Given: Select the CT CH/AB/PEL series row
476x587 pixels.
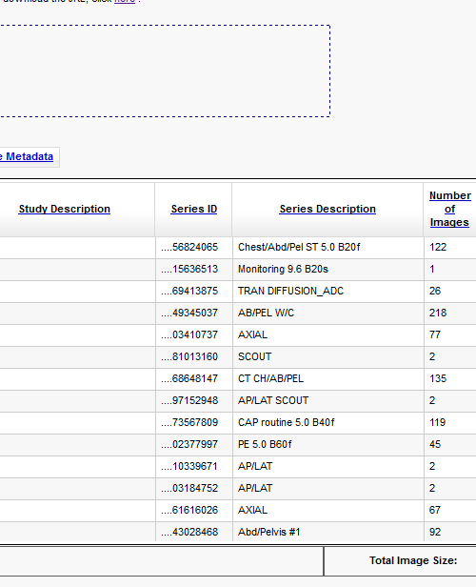Looking at the screenshot, I should tap(238, 378).
